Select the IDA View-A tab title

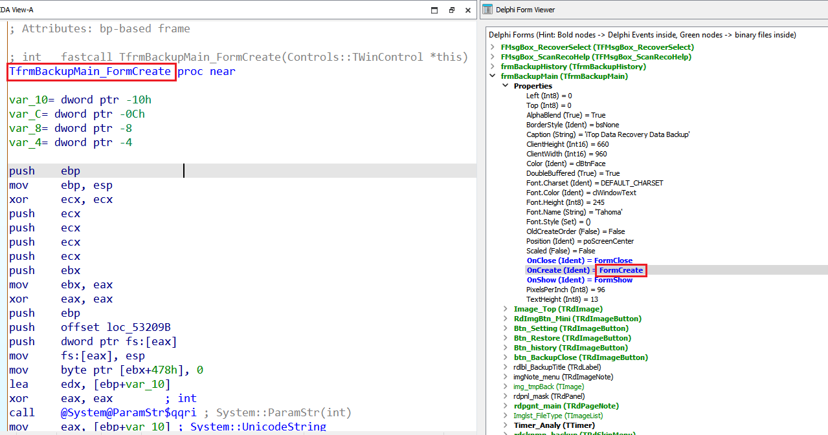(x=17, y=10)
